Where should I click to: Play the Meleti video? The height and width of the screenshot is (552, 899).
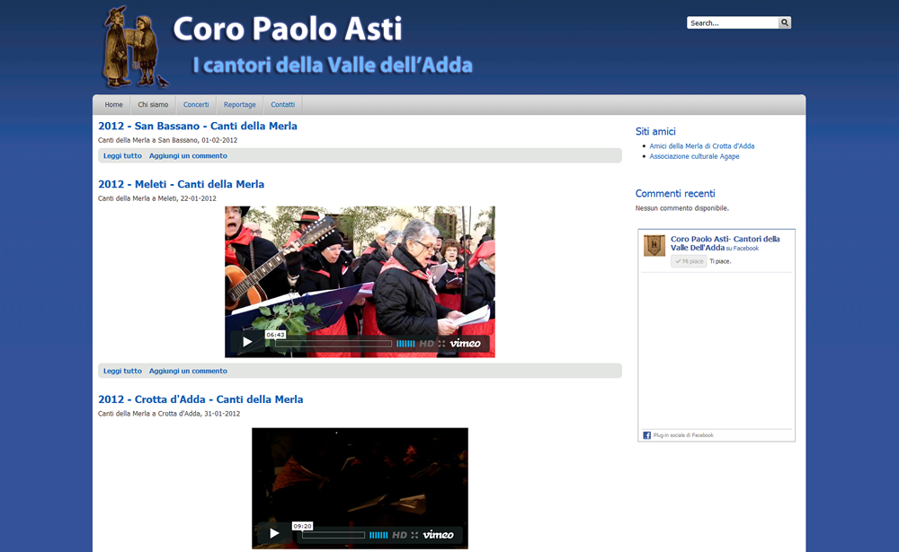(247, 343)
